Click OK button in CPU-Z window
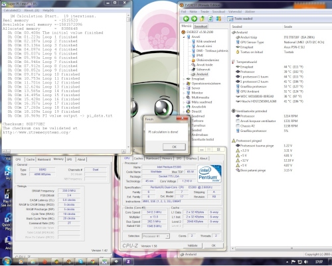The image size is (332, 266). pyautogui.click(x=214, y=245)
